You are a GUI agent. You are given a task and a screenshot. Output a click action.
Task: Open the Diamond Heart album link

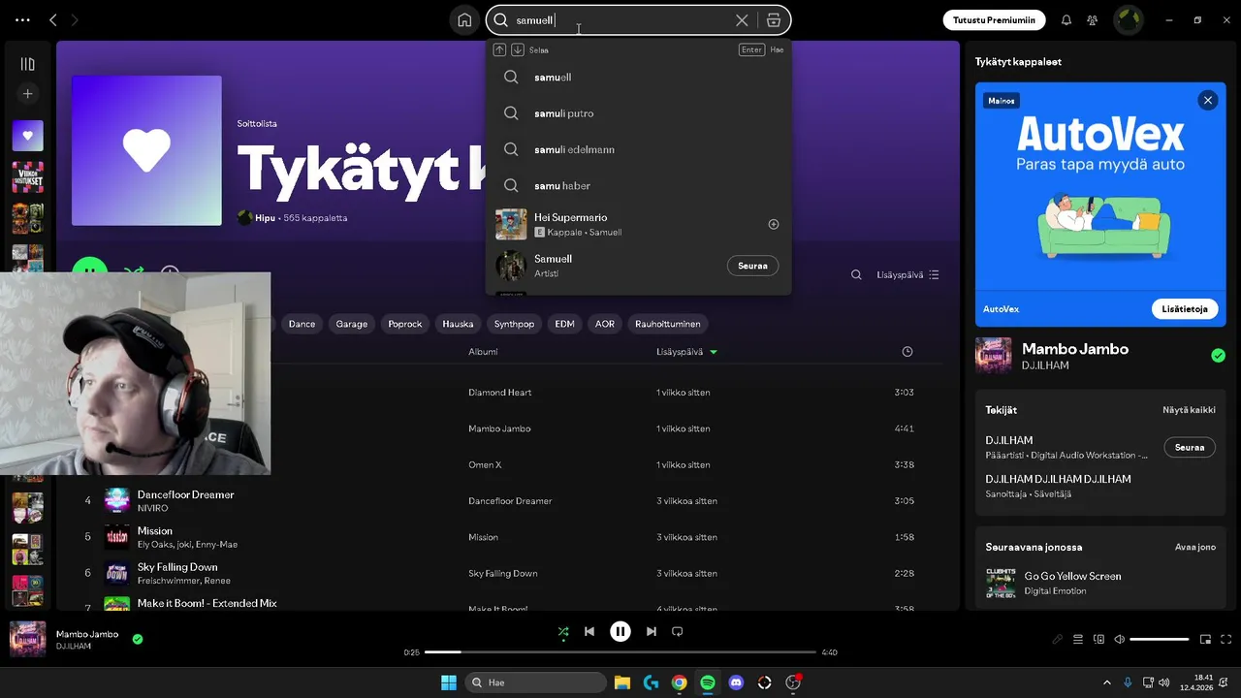[x=500, y=393]
